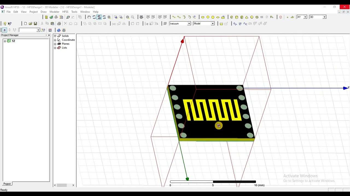Expand the Coordinate tree node

tap(55, 40)
